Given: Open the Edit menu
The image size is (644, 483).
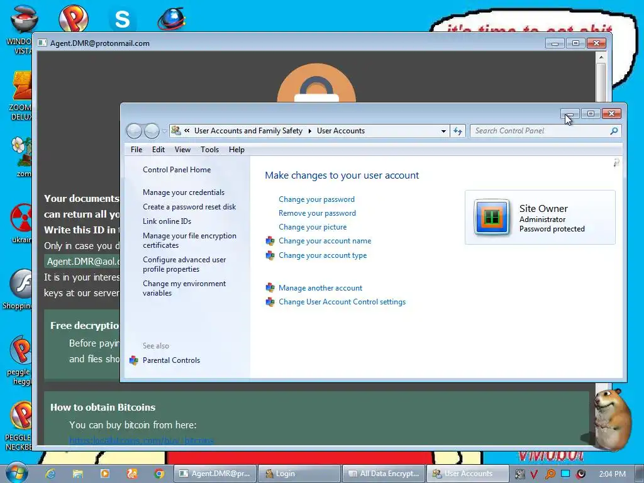Looking at the screenshot, I should coord(158,150).
